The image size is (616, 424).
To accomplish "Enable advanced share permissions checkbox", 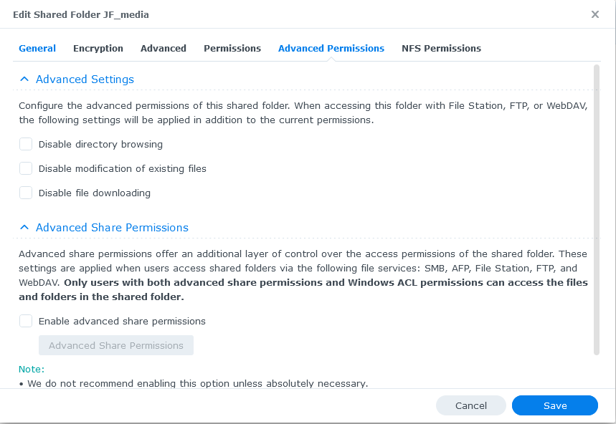I will point(26,321).
